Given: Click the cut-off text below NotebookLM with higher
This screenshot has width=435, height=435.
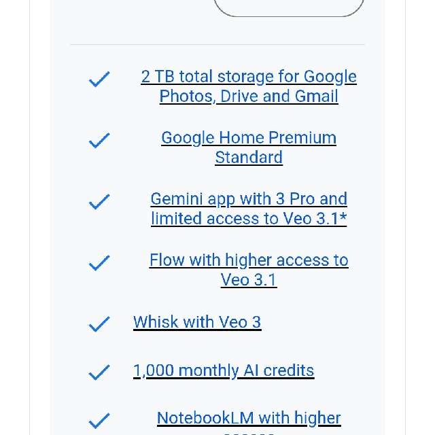Looking at the screenshot, I should point(249,432).
